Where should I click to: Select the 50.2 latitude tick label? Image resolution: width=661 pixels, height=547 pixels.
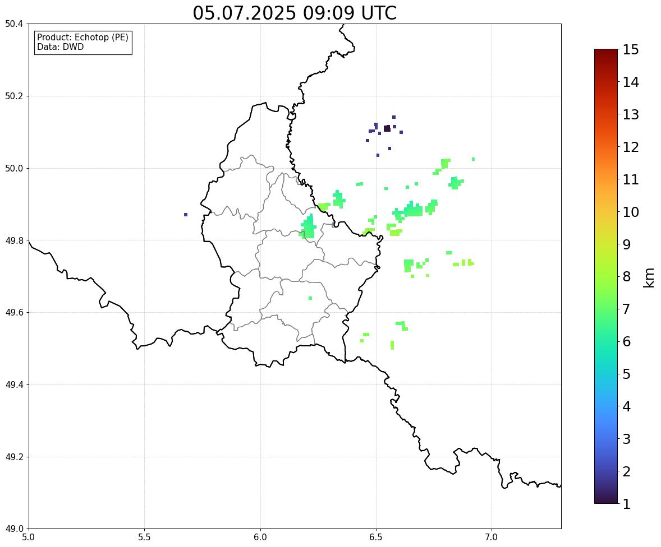point(14,96)
